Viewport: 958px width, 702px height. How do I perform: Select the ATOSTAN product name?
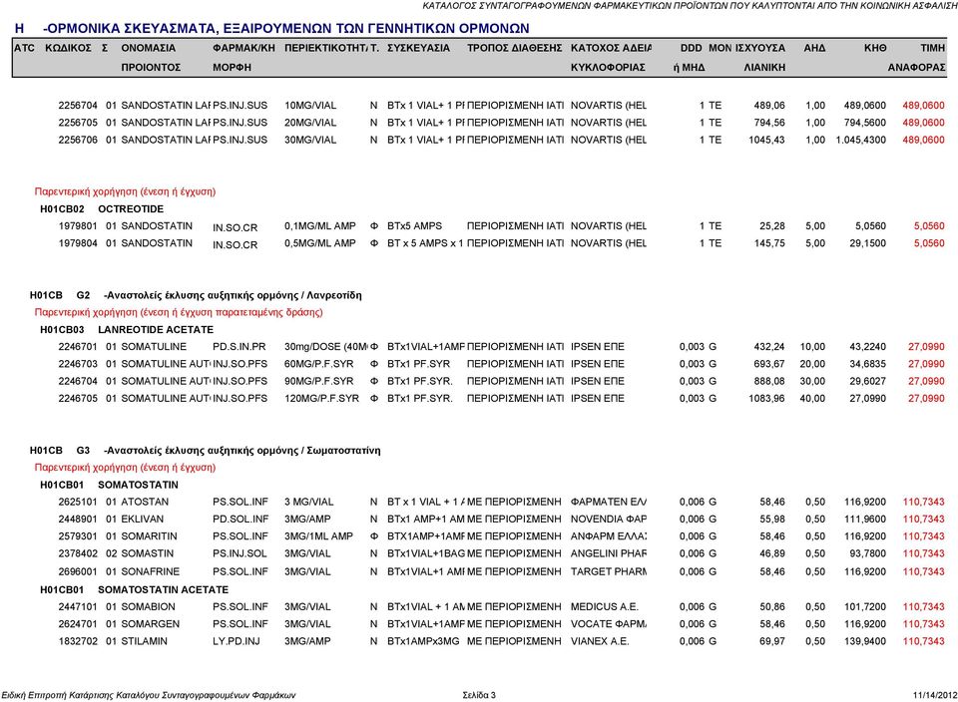coord(145,502)
